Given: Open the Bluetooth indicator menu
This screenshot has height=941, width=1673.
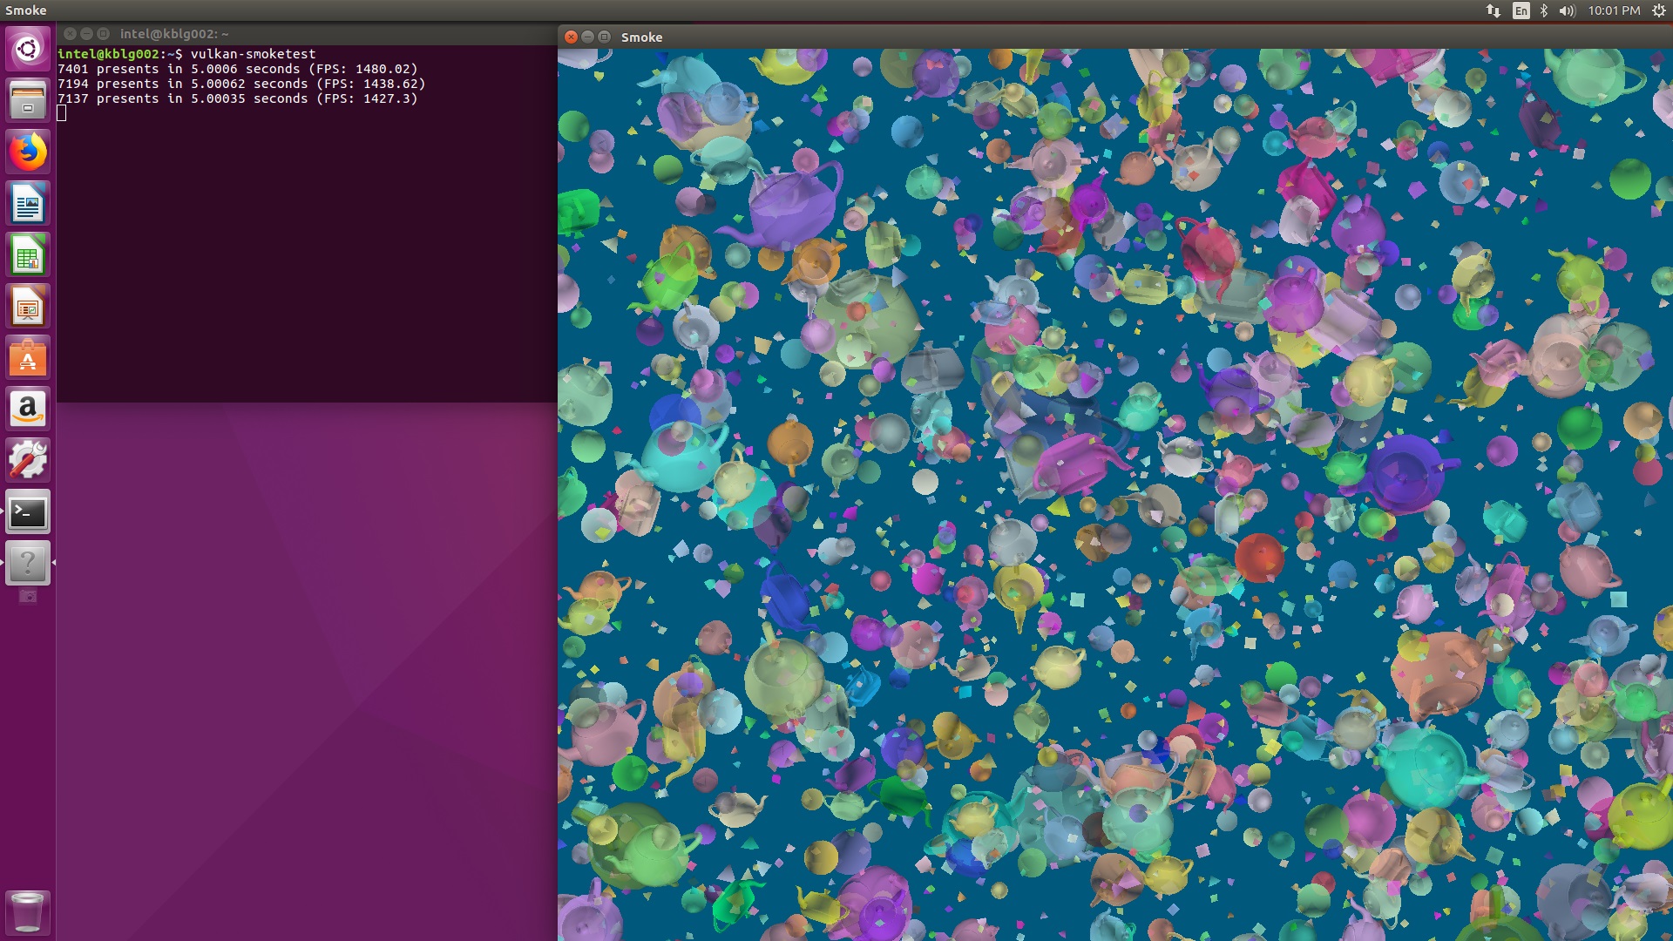Looking at the screenshot, I should (x=1544, y=10).
